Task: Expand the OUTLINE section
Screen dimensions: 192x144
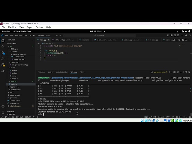Action: 11,112
